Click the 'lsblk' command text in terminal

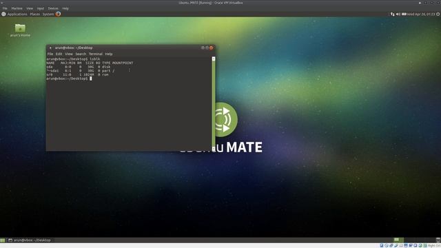pos(95,59)
